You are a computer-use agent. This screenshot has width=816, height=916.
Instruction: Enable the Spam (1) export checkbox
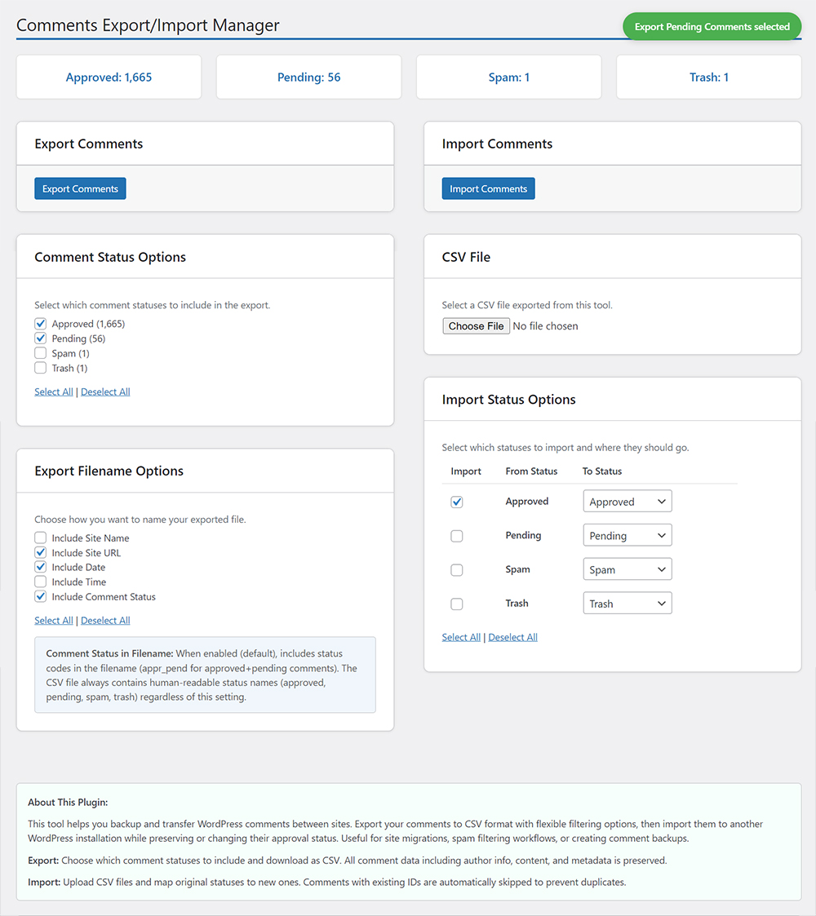[40, 353]
